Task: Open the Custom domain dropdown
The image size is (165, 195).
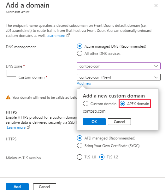Action: tap(119, 77)
